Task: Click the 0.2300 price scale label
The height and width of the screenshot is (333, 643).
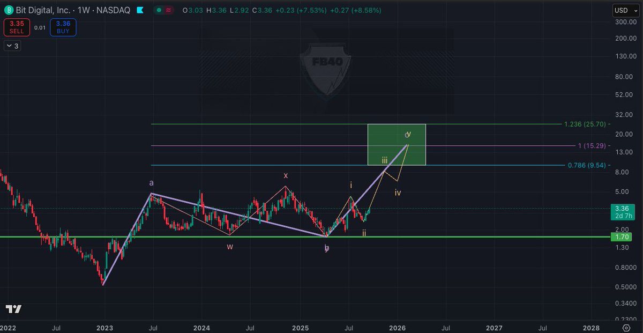Action: [626, 319]
